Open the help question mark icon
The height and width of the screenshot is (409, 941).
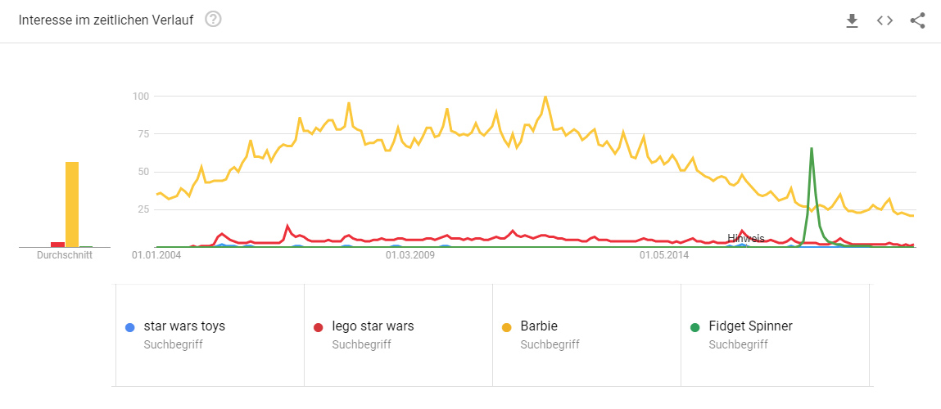213,20
